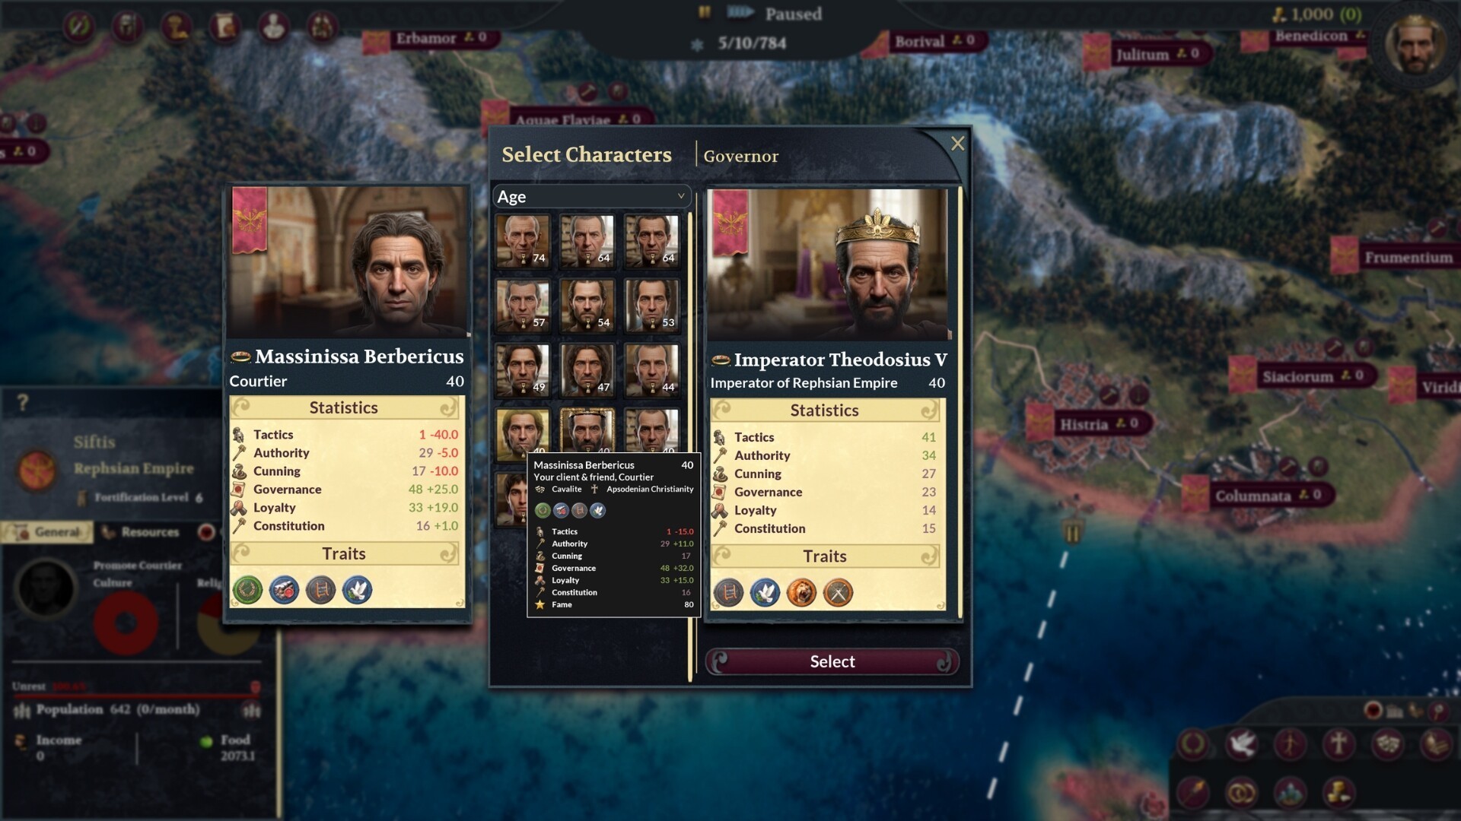Open the Age sort dropdown

(591, 197)
